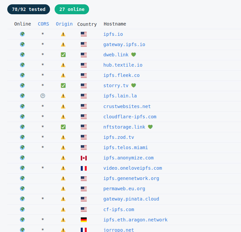This screenshot has height=232, width=241.
Task: Open the hub.textile.io hostname link
Action: coord(123,65)
